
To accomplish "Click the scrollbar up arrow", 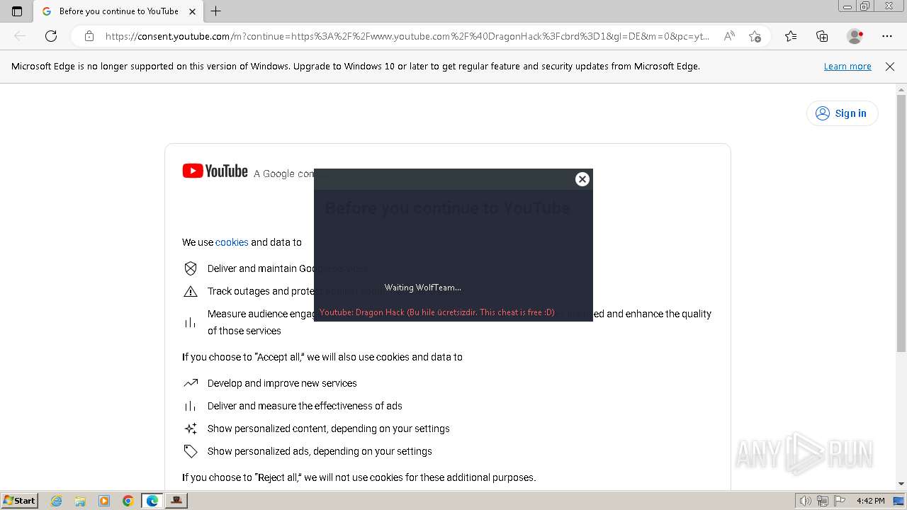I will pyautogui.click(x=901, y=89).
